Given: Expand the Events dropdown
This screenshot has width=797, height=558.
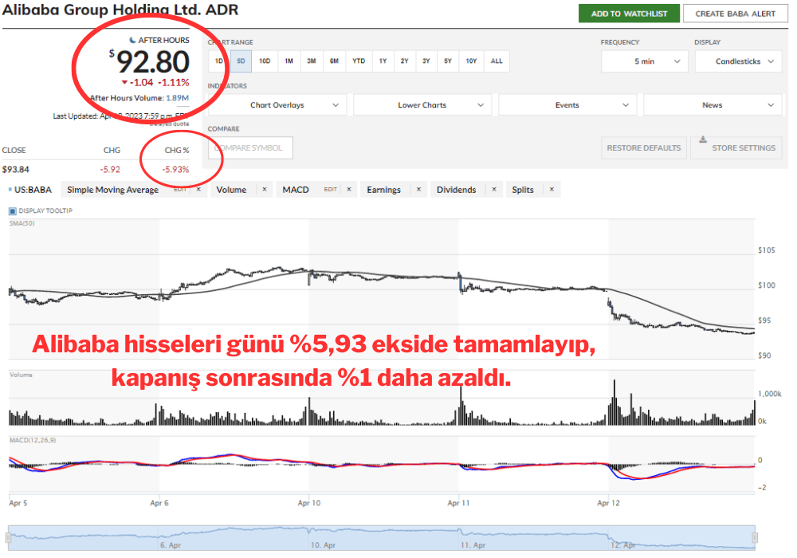Looking at the screenshot, I should coord(567,105).
